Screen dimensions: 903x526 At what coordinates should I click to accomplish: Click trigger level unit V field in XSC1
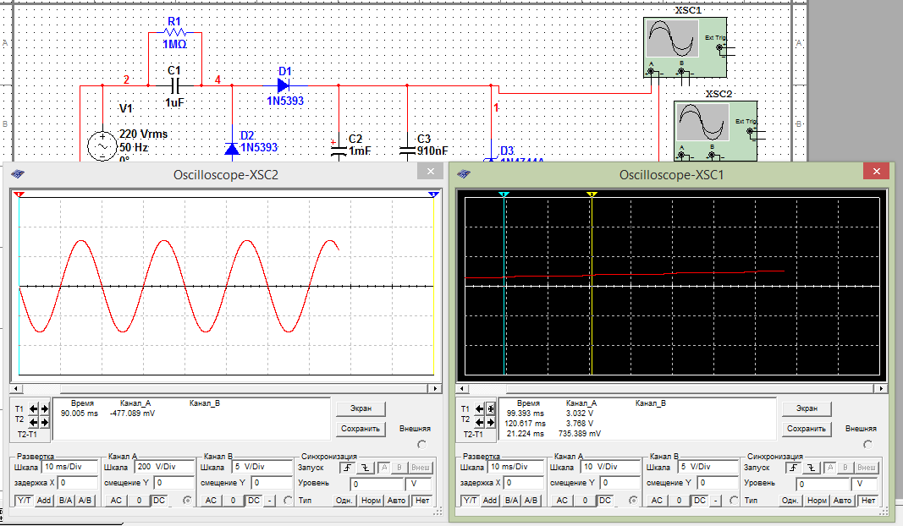click(x=866, y=484)
